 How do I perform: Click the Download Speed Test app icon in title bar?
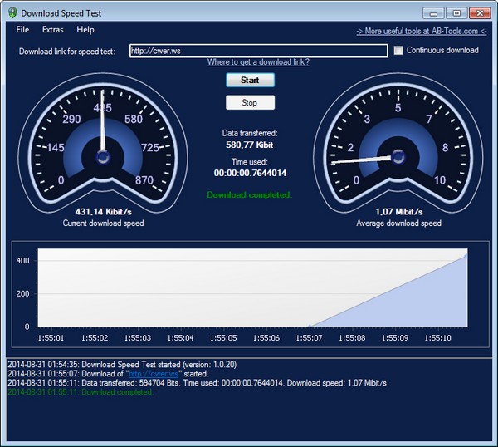coord(12,13)
